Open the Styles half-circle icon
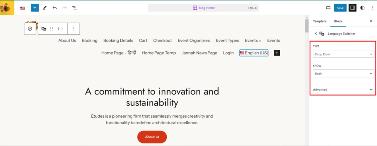 click(362, 8)
